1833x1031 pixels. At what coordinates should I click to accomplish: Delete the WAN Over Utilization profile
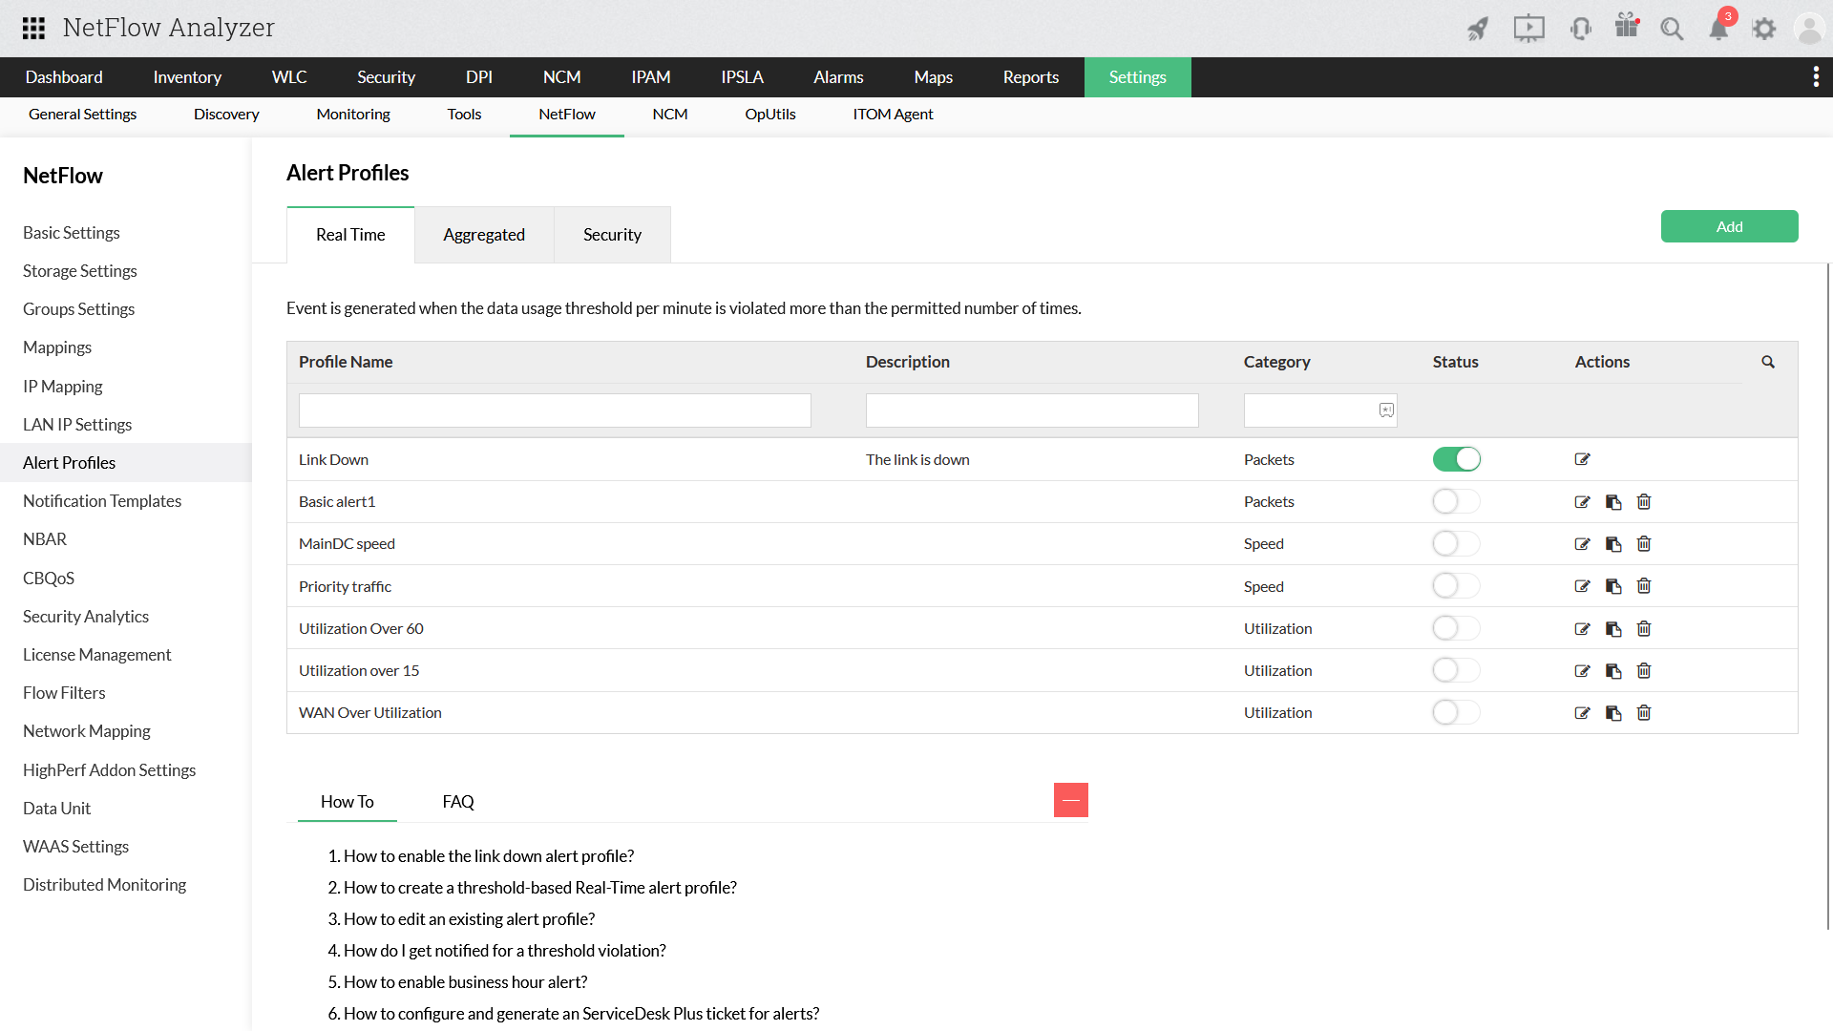(1644, 713)
